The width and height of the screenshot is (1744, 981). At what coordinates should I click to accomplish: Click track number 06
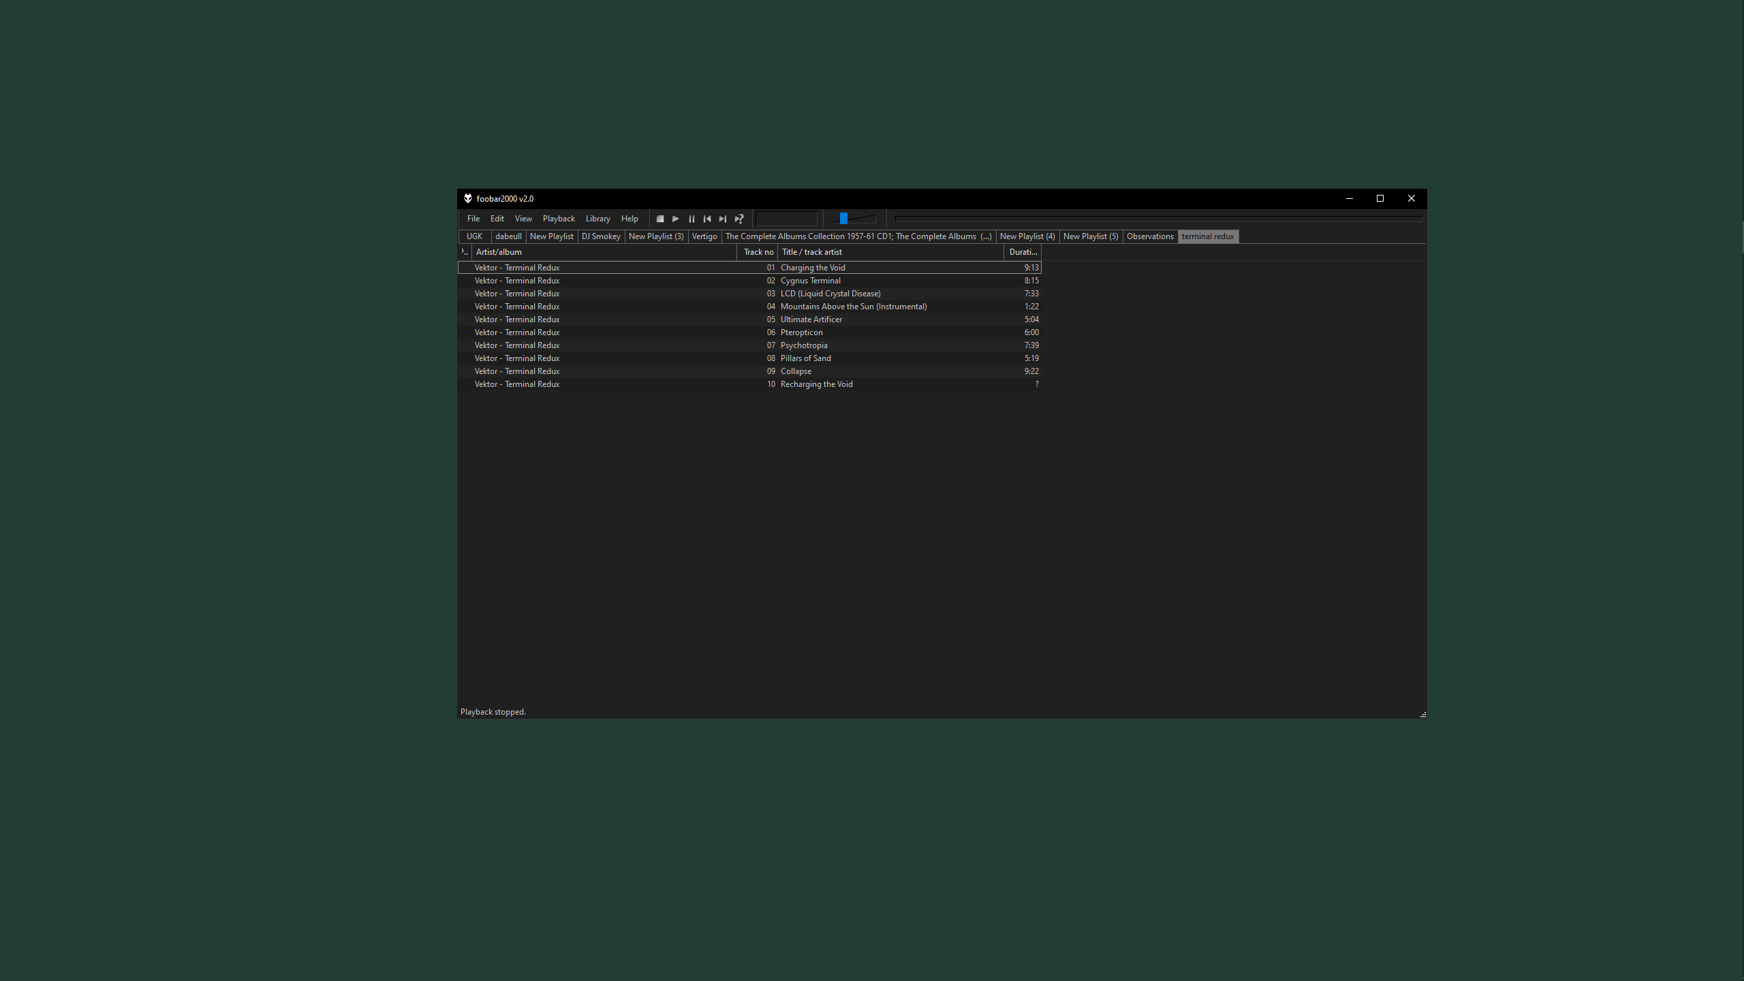tap(770, 332)
